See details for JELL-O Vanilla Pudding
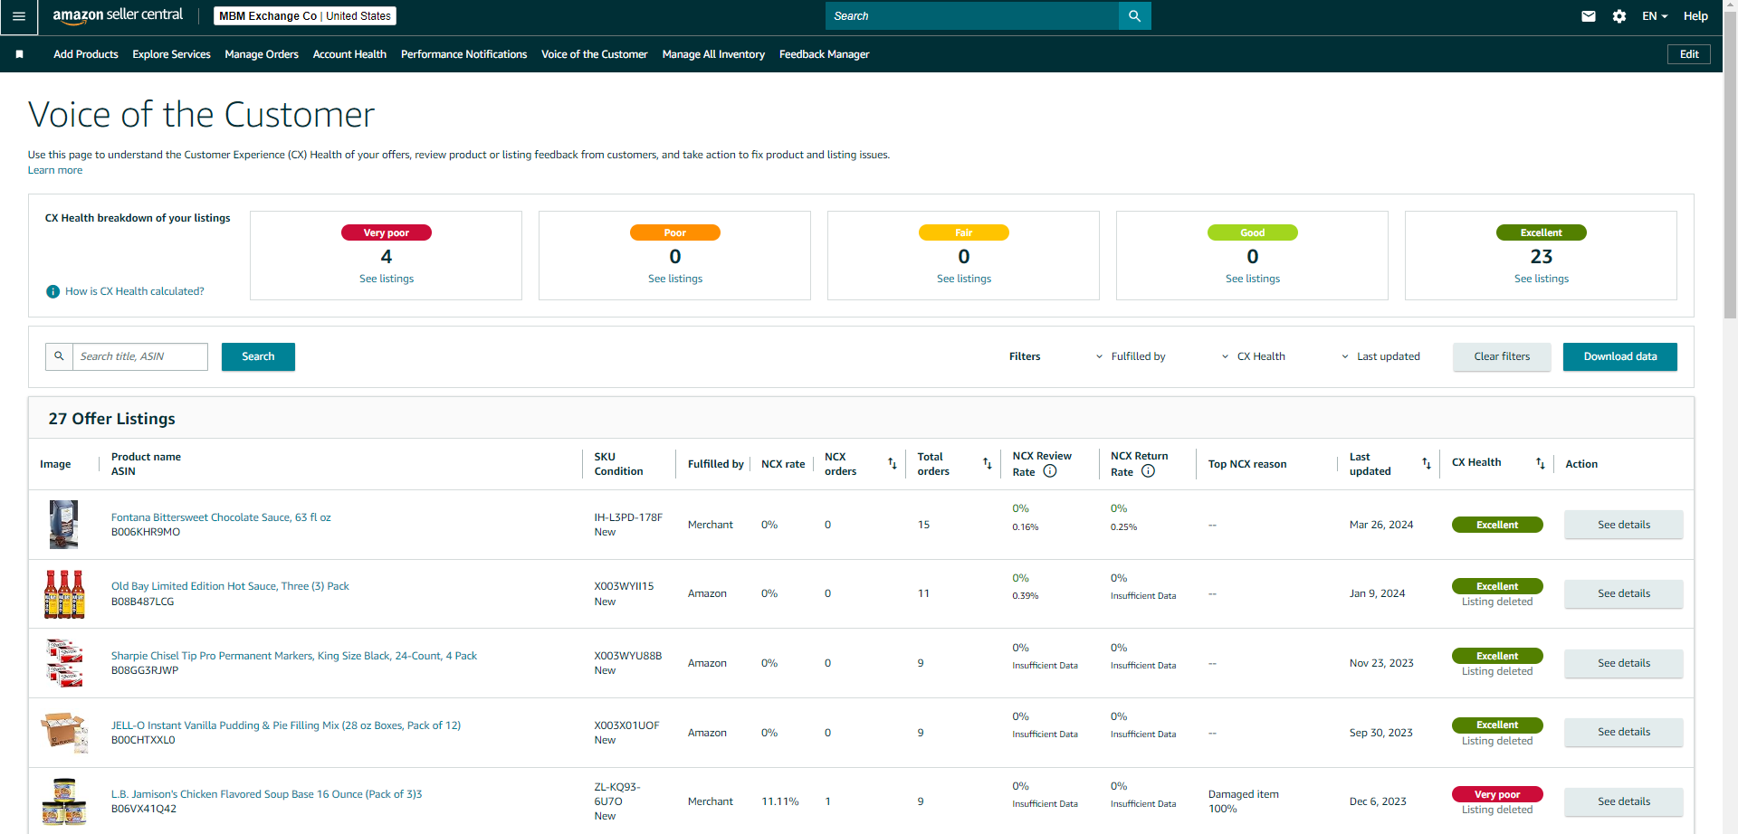 (x=1624, y=732)
